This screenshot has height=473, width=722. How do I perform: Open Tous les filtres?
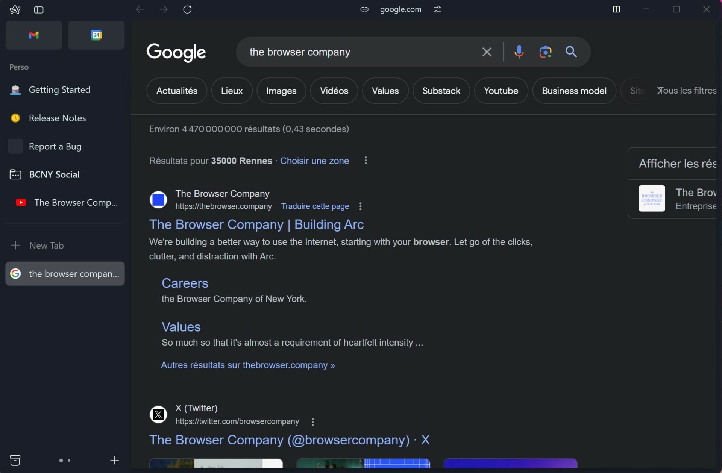pyautogui.click(x=687, y=91)
